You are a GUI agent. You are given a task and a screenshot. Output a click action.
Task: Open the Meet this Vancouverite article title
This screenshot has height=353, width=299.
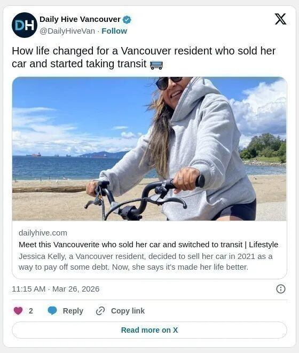(148, 245)
